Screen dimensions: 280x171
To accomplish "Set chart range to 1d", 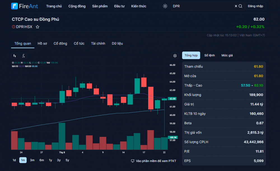I will point(14,160).
